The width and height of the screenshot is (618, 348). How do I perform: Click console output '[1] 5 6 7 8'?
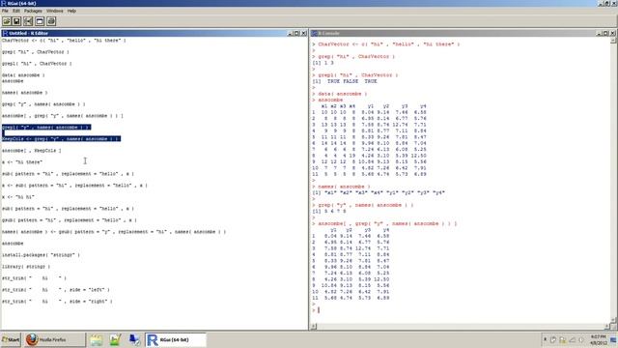[x=329, y=211]
